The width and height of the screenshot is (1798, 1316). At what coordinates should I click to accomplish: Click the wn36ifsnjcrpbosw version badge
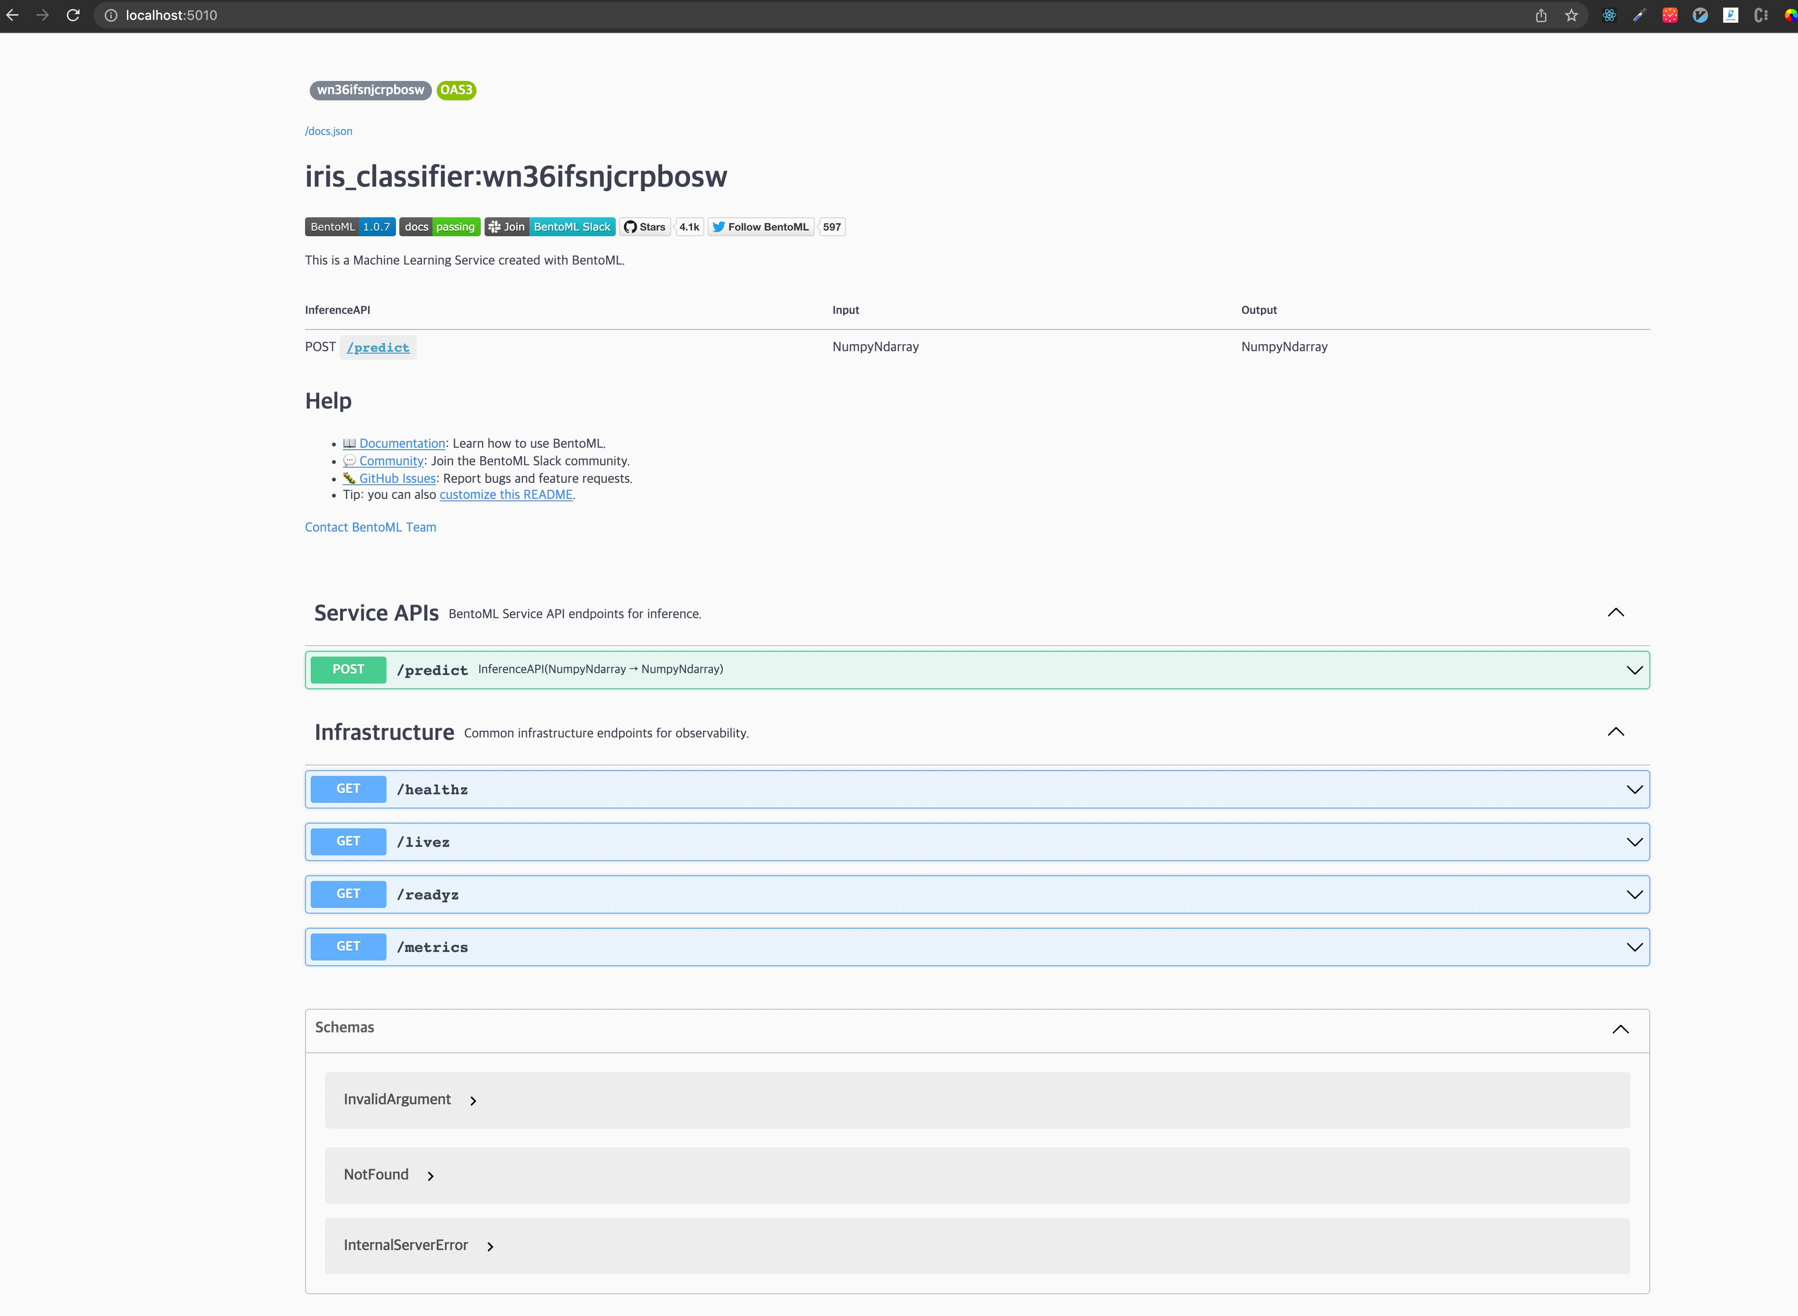370,90
